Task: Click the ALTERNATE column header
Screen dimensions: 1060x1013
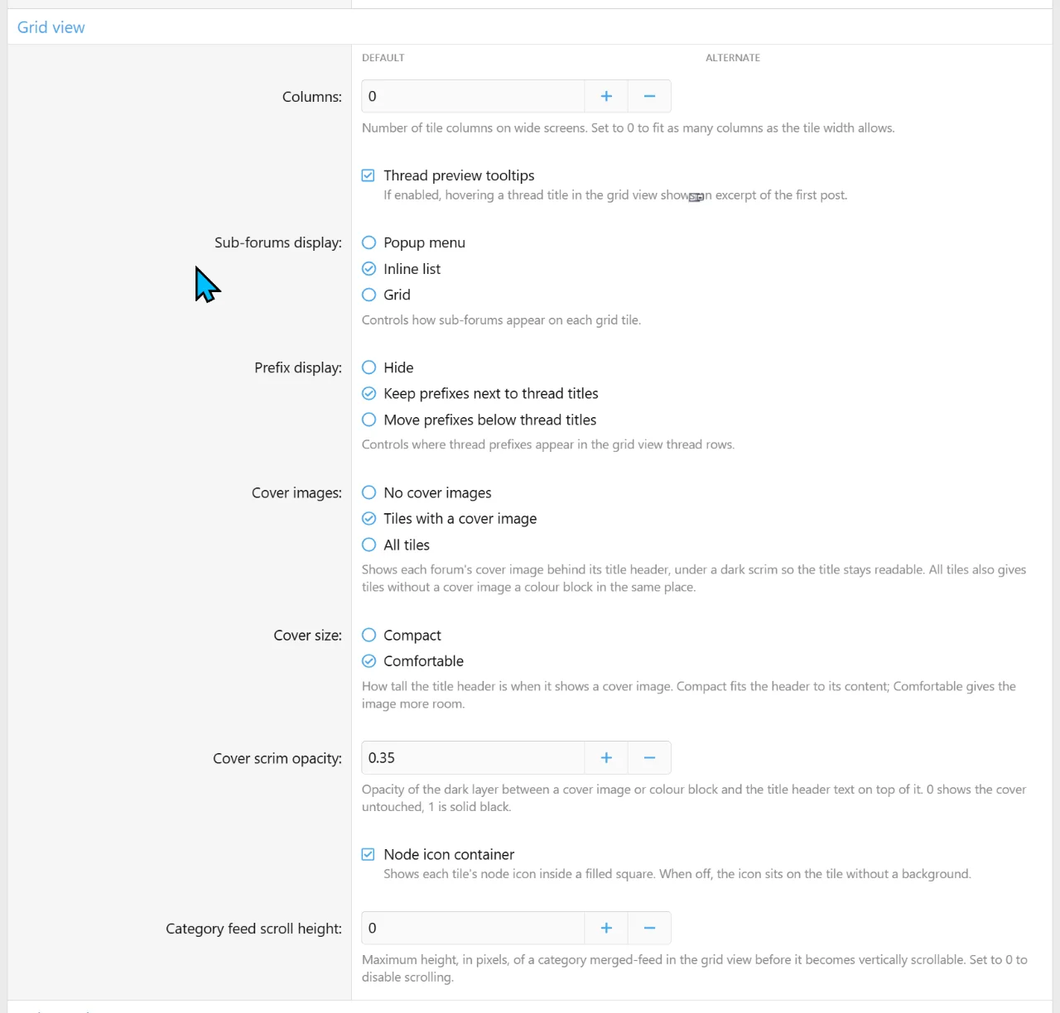Action: (733, 58)
